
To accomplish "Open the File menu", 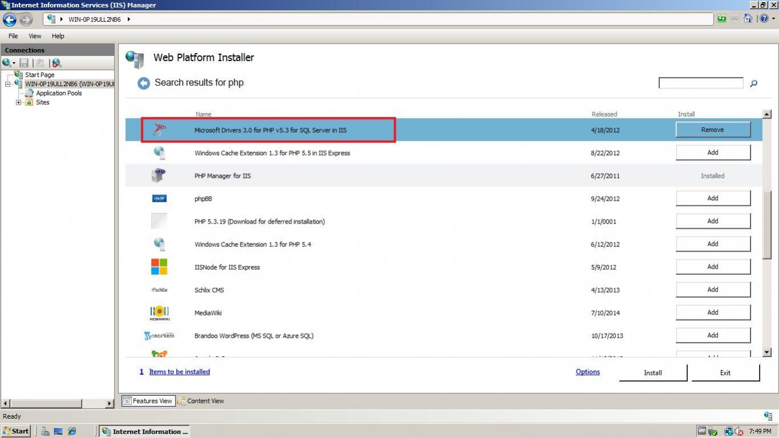I will 13,36.
